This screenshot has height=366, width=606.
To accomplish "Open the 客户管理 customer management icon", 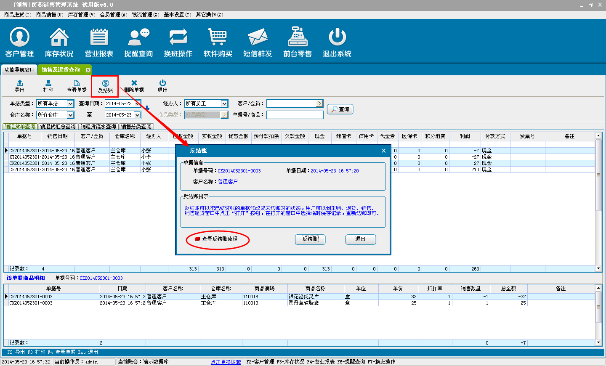I will pos(19,42).
